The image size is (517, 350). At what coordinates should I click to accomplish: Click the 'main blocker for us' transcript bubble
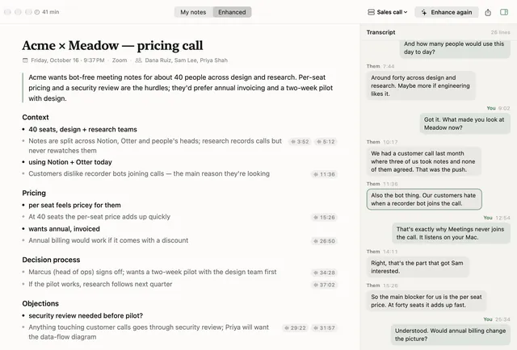427,301
